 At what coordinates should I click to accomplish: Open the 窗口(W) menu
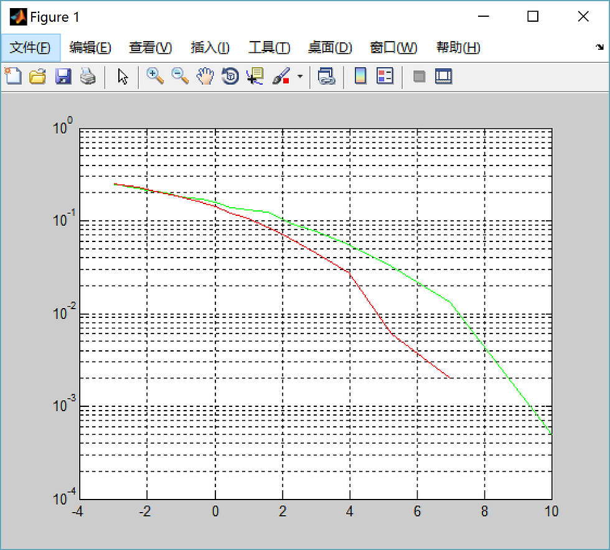pyautogui.click(x=393, y=47)
